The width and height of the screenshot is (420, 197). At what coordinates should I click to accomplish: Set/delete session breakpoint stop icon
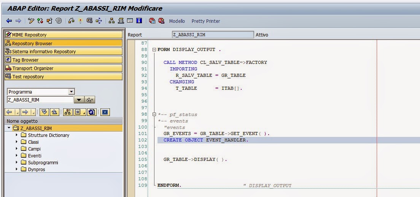click(x=152, y=21)
